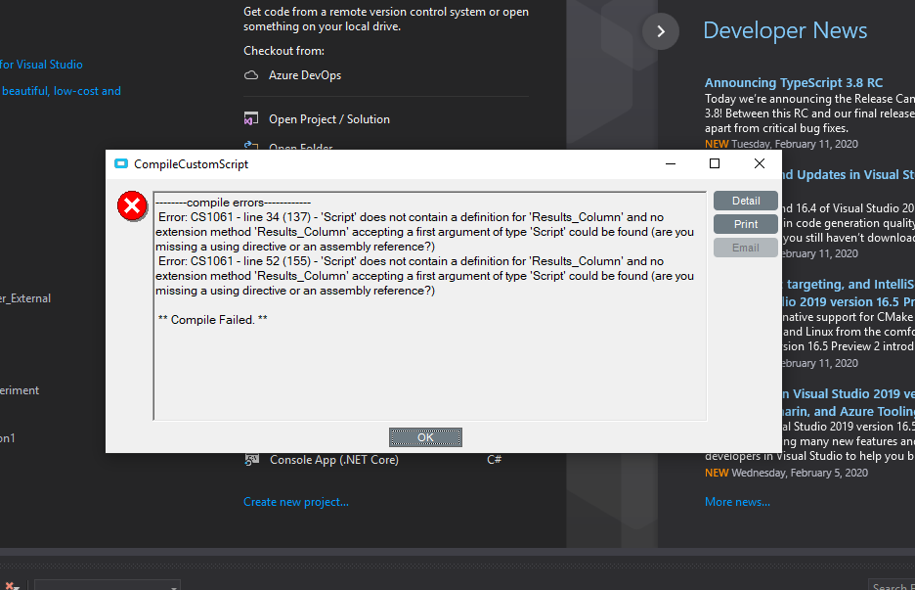Click the '** Compile Failed. **' text

click(x=213, y=320)
